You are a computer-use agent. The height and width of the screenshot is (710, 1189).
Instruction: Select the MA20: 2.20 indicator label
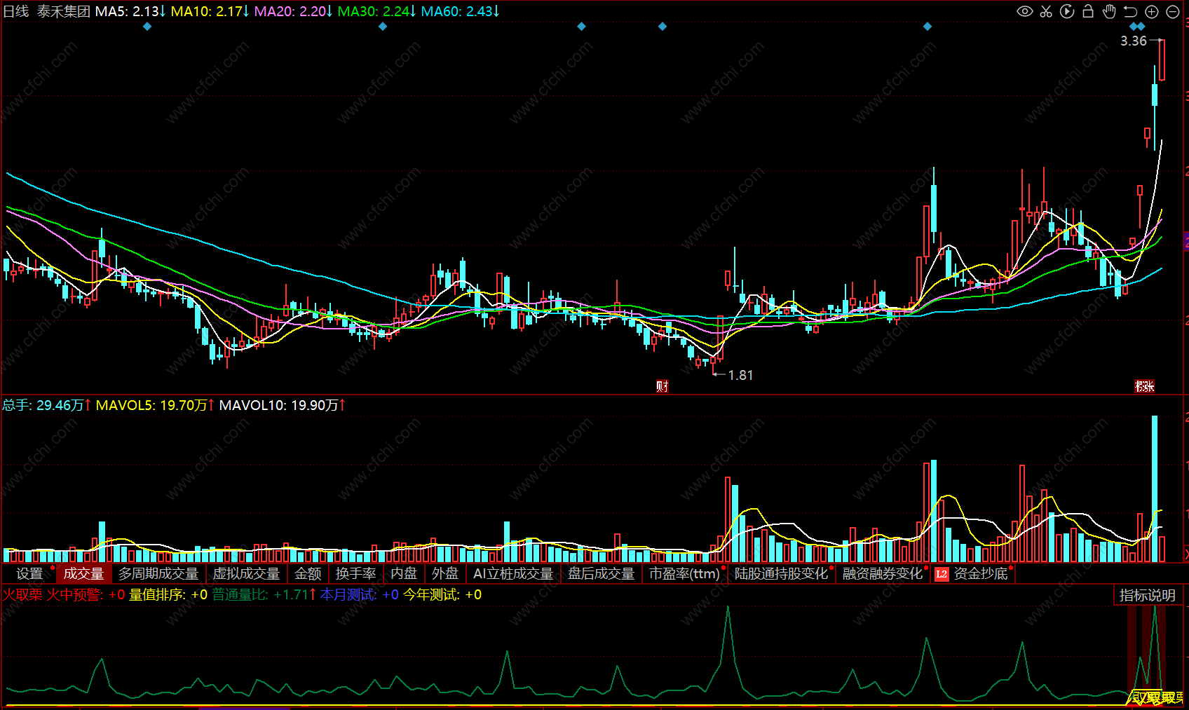(294, 11)
